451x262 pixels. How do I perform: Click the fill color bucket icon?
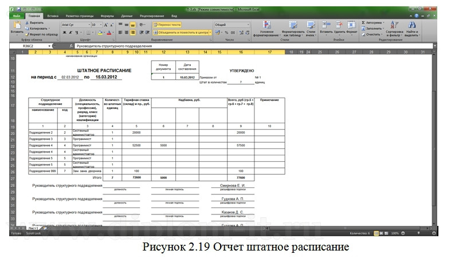100,33
